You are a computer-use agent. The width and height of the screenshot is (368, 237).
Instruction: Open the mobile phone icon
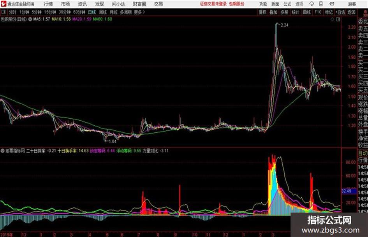(x=321, y=4)
